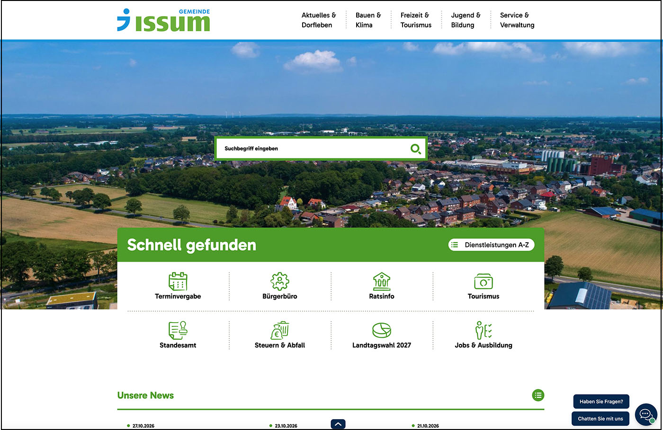663x430 pixels.
Task: Click the Bürgerbüro text label
Action: pos(280,296)
